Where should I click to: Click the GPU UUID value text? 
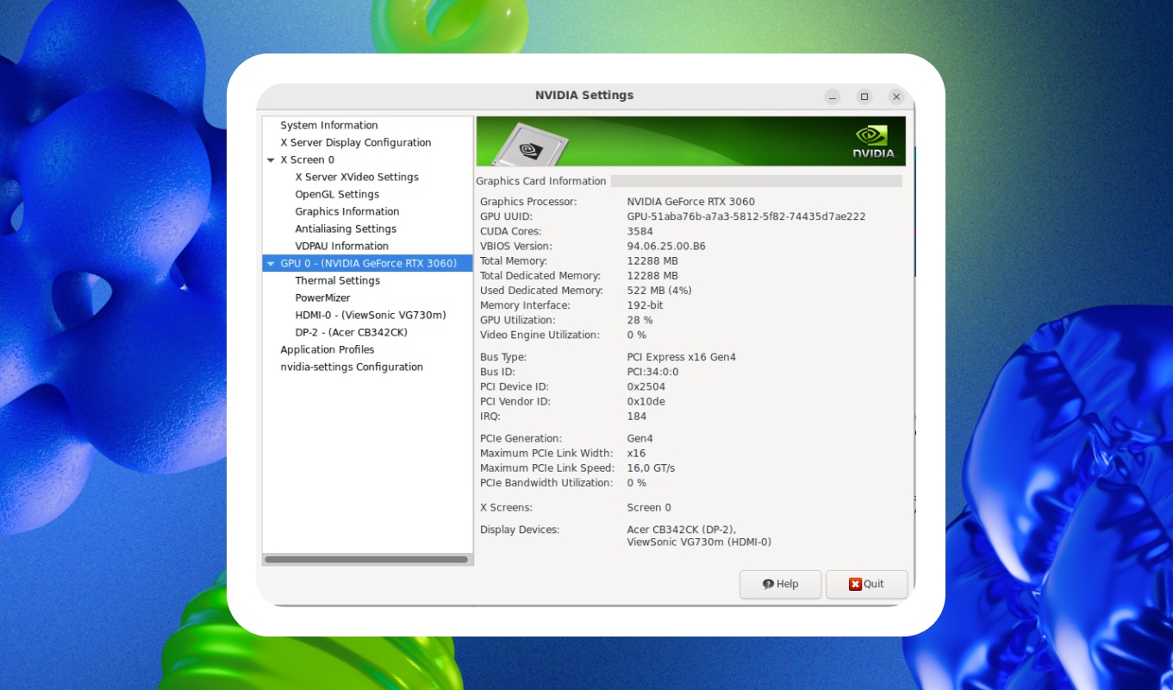746,216
